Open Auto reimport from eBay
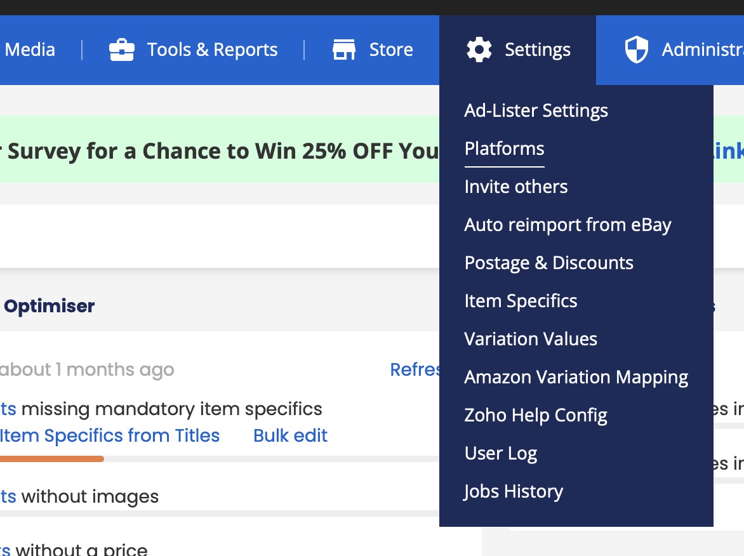744x556 pixels. [x=568, y=225]
